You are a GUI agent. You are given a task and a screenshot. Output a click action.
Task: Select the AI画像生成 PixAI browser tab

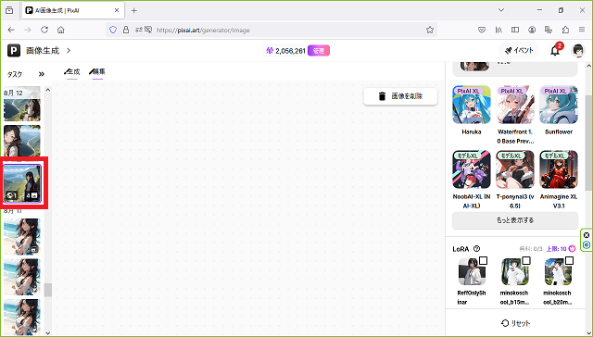click(x=72, y=10)
